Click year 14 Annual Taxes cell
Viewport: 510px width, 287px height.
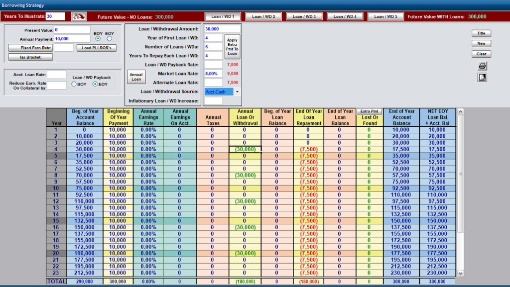tap(213, 214)
